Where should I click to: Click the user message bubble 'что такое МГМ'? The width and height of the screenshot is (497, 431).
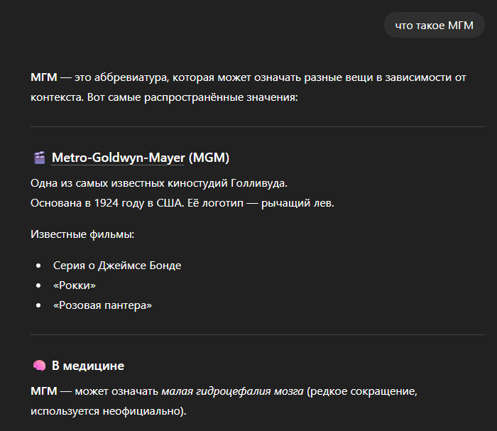[434, 25]
